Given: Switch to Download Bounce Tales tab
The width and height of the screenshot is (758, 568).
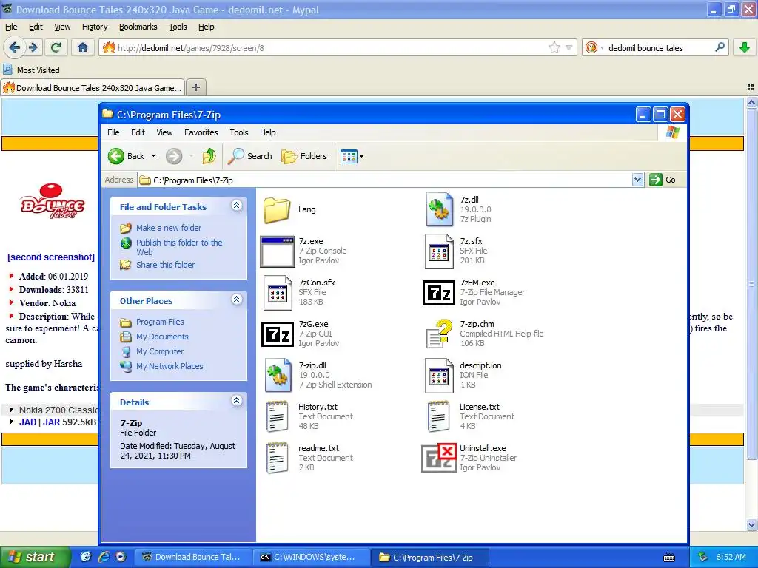Looking at the screenshot, I should [93, 87].
